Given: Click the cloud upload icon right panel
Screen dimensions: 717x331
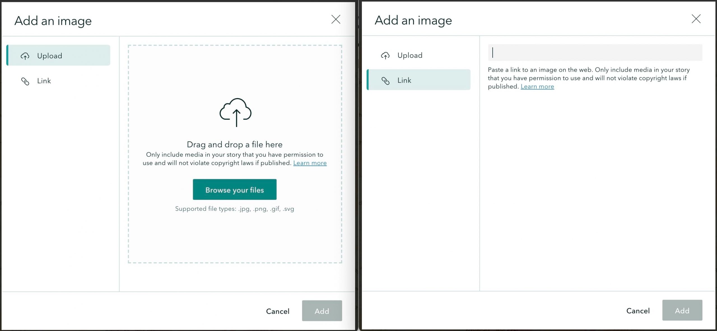Looking at the screenshot, I should click(385, 55).
